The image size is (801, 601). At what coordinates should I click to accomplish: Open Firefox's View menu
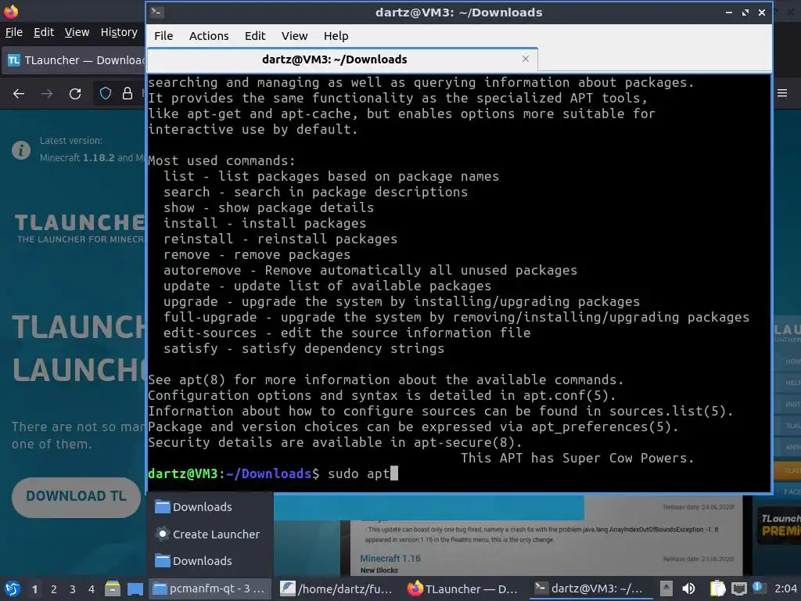[x=77, y=32]
